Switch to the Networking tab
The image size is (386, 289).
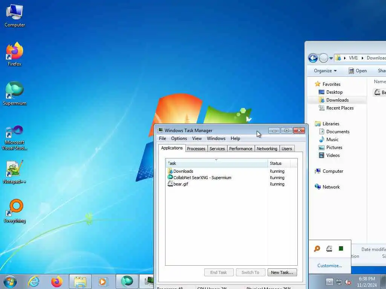pyautogui.click(x=267, y=149)
